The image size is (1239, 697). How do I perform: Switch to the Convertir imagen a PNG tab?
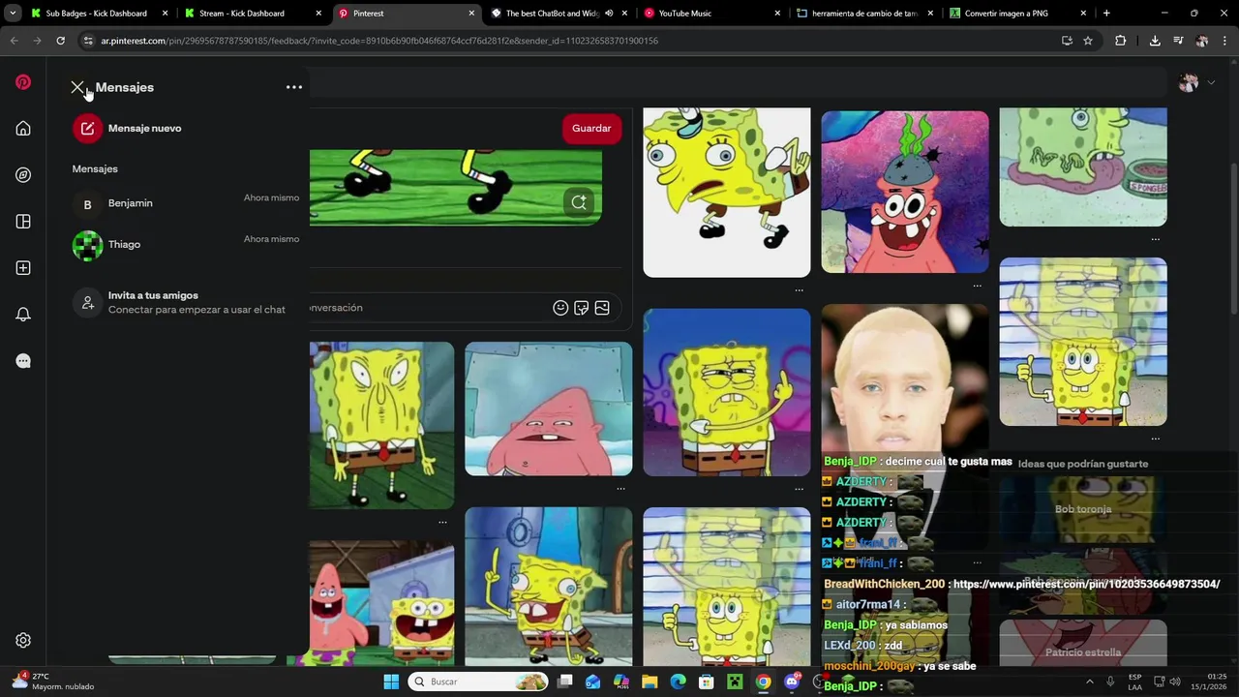[1017, 14]
